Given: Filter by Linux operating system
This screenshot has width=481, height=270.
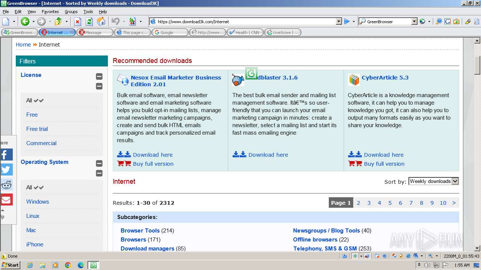Looking at the screenshot, I should [x=33, y=216].
